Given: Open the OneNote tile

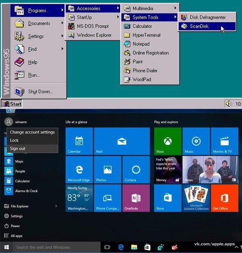Looking at the screenshot, I should tap(136, 198).
